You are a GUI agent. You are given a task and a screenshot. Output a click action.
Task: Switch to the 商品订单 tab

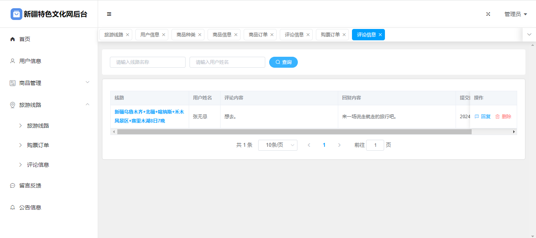258,35
